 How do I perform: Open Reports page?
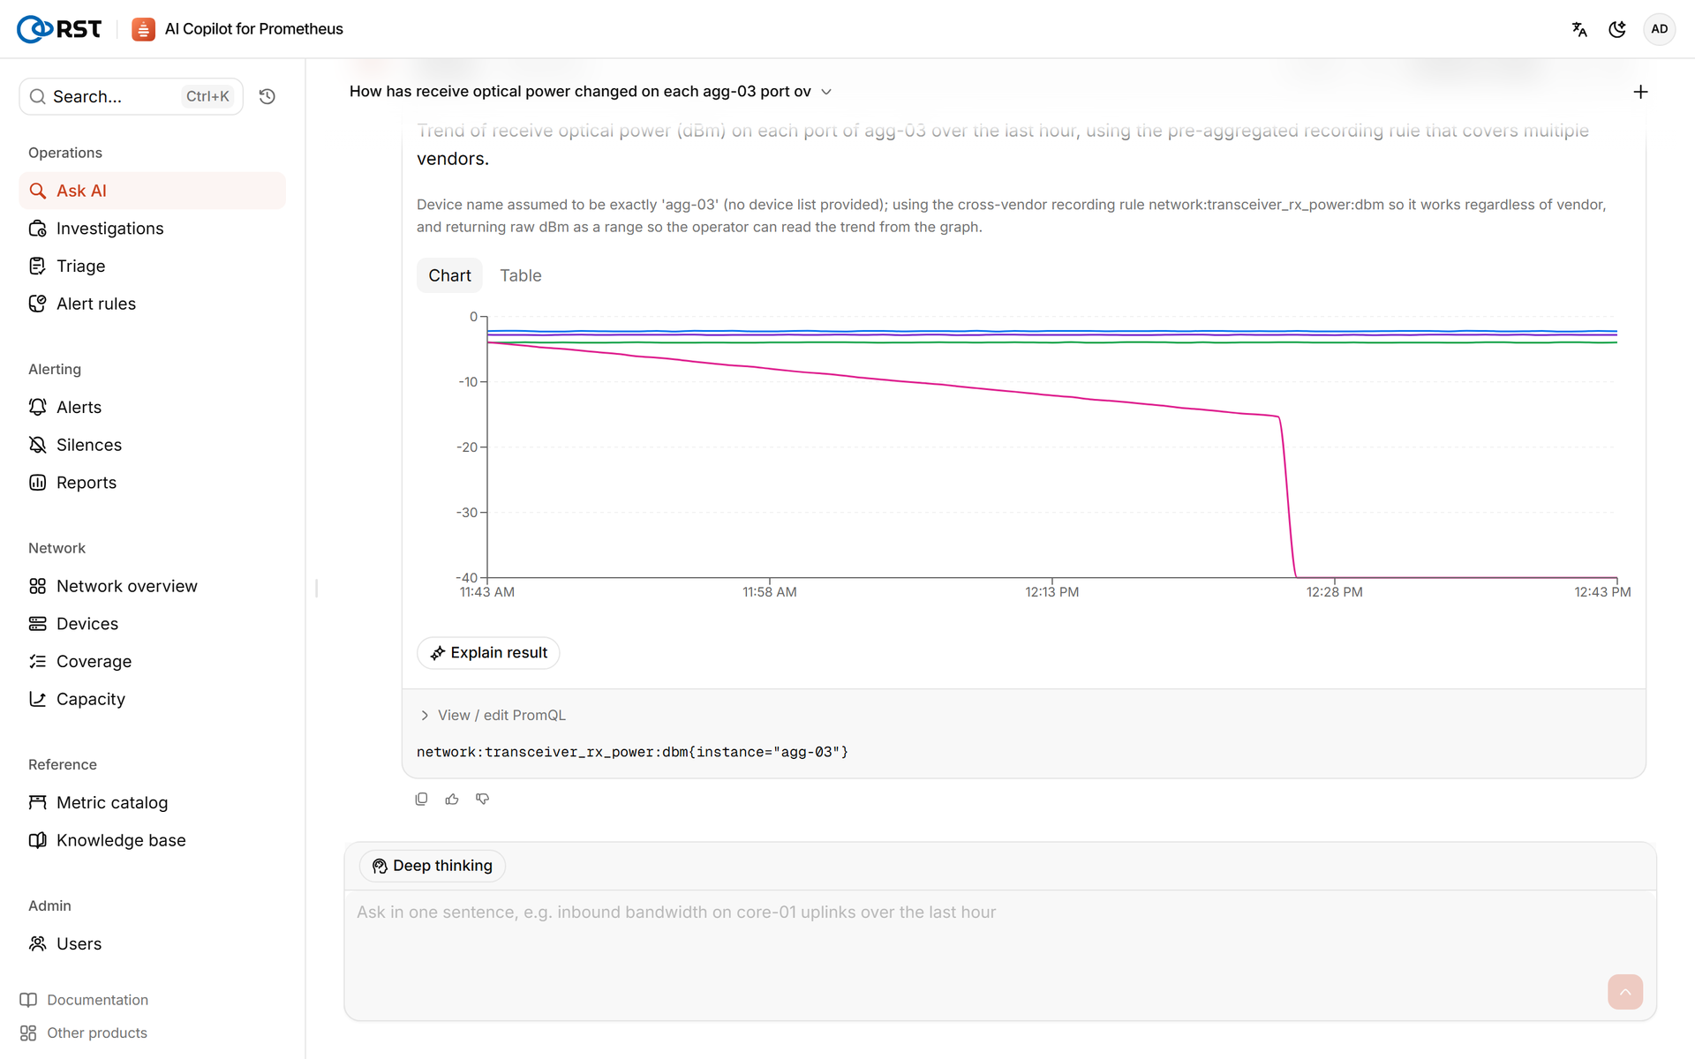[x=153, y=483]
